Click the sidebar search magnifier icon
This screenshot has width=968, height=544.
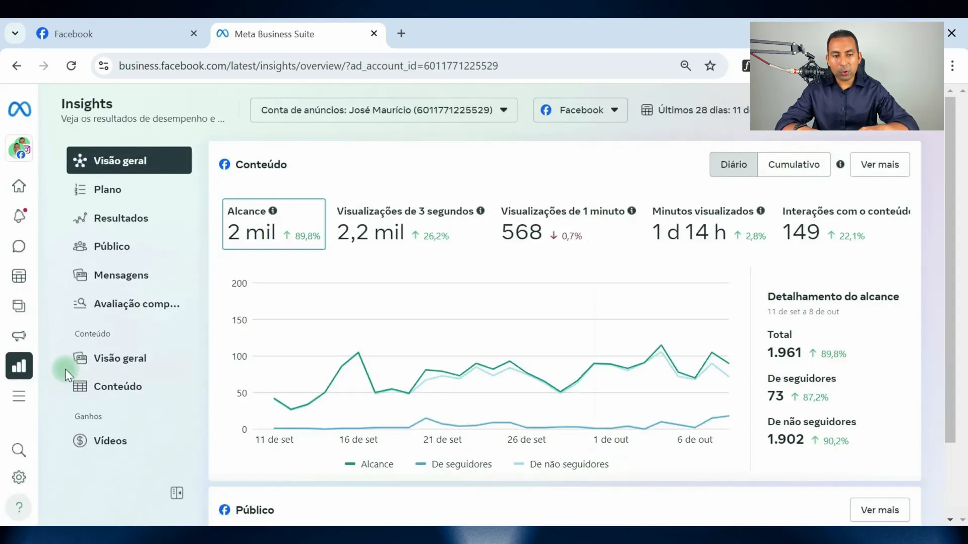point(19,450)
